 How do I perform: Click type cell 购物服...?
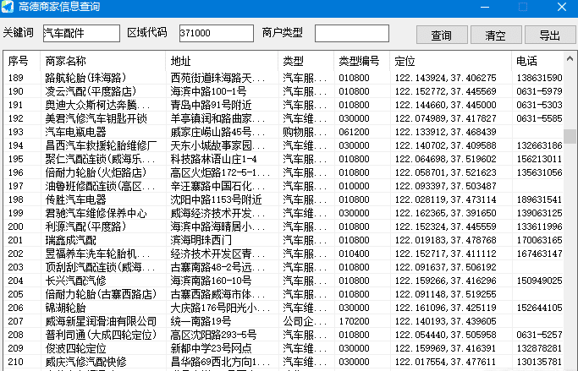coord(305,132)
